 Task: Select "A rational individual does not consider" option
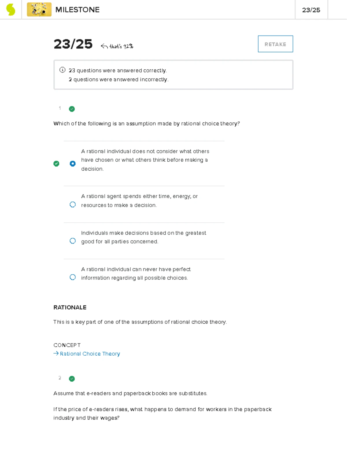(x=73, y=164)
